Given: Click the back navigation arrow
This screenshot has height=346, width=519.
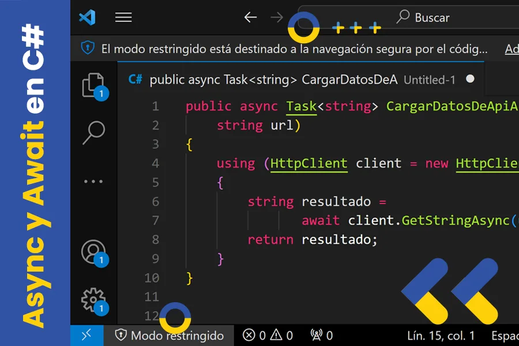Looking at the screenshot, I should 250,17.
